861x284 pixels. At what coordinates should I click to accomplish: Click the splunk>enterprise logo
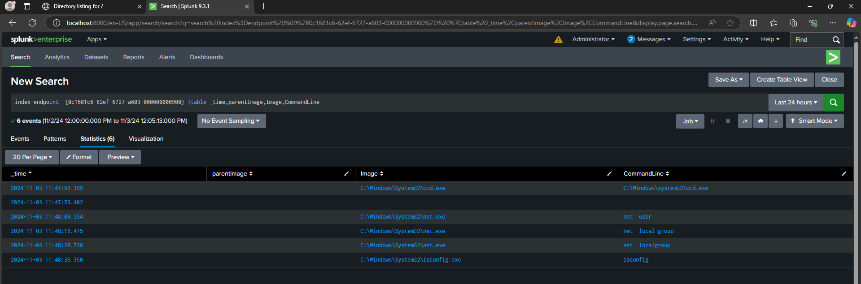tap(41, 39)
